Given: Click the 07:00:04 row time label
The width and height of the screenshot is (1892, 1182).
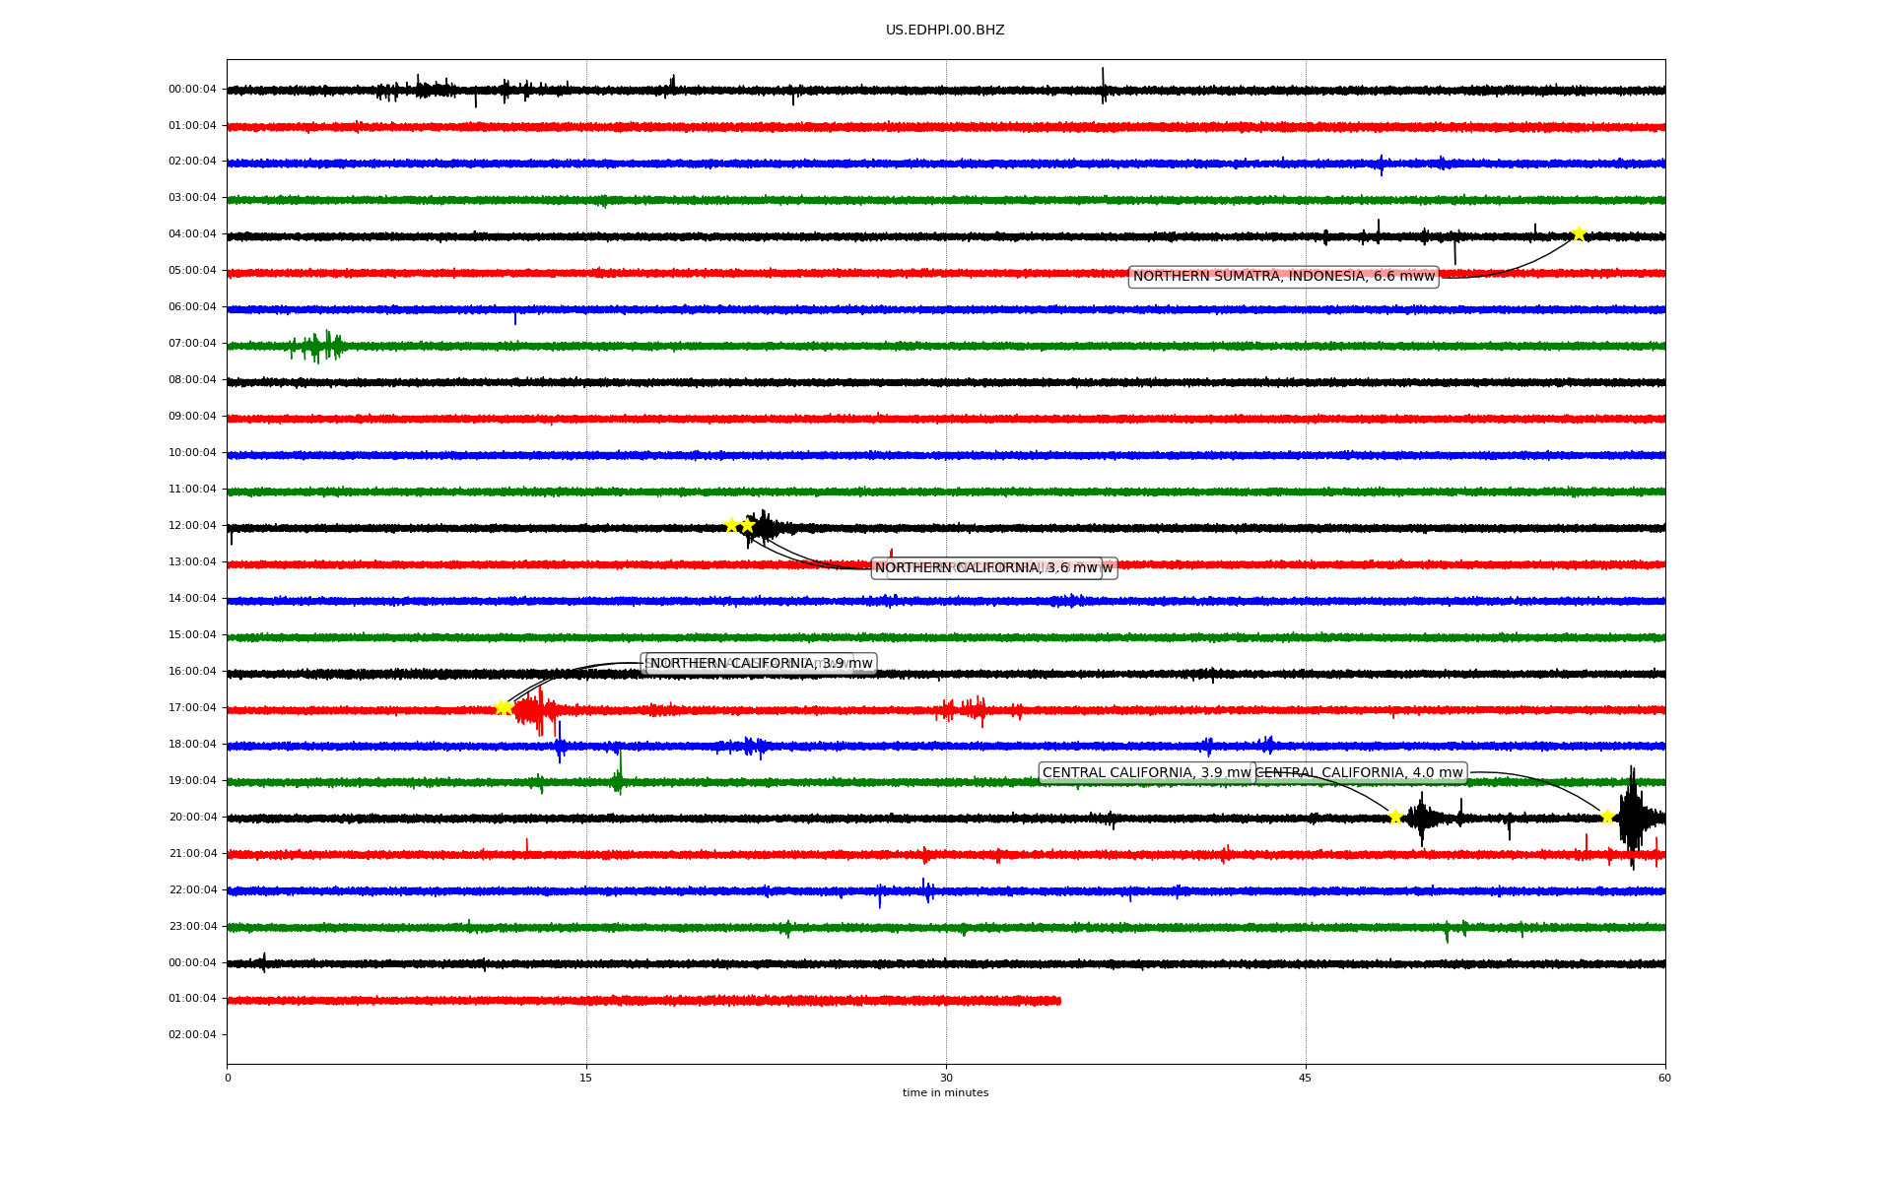Looking at the screenshot, I should pos(192,344).
